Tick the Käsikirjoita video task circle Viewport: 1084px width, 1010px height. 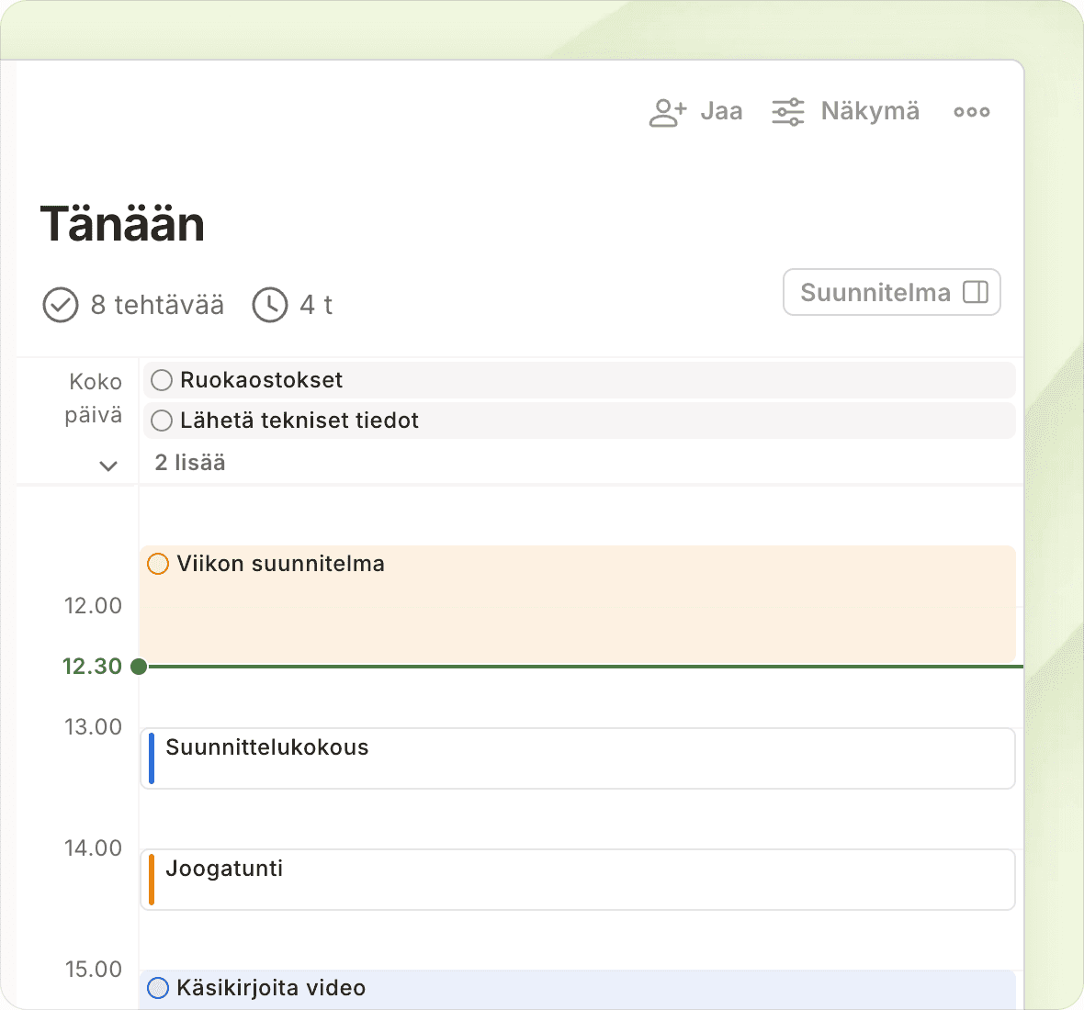tap(158, 988)
